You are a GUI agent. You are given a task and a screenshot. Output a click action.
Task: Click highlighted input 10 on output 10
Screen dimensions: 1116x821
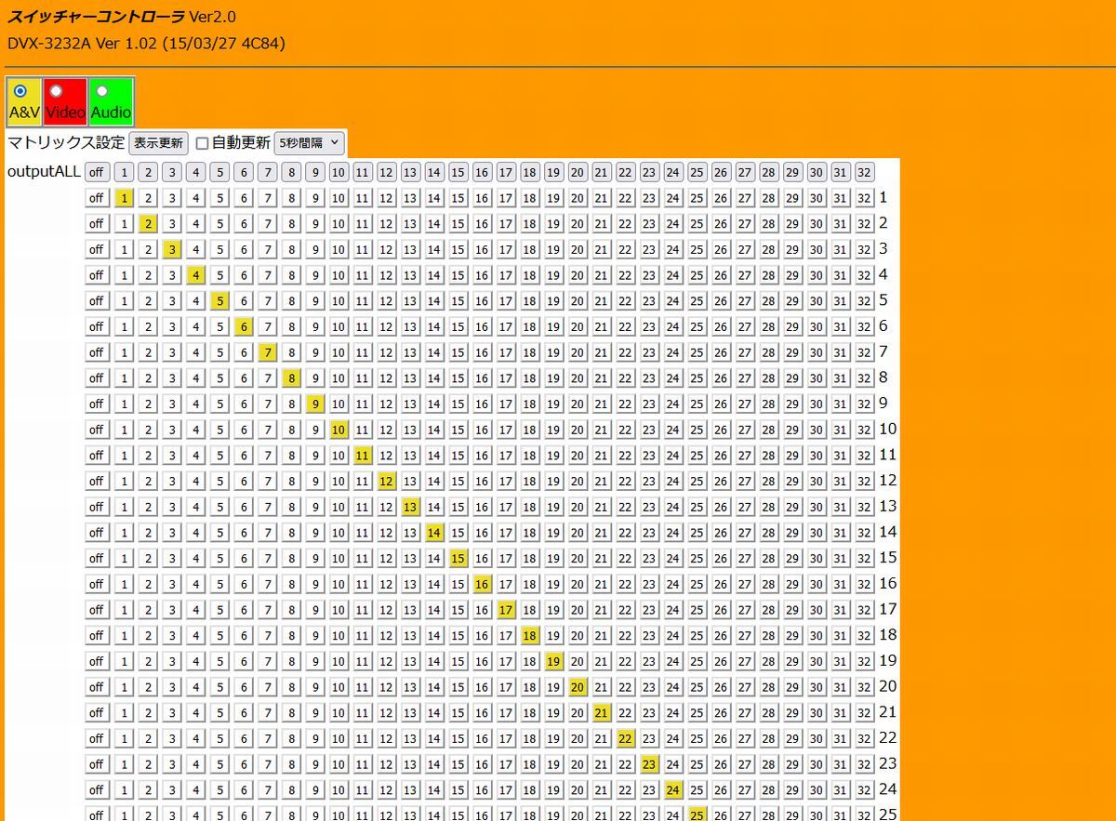[x=339, y=430]
